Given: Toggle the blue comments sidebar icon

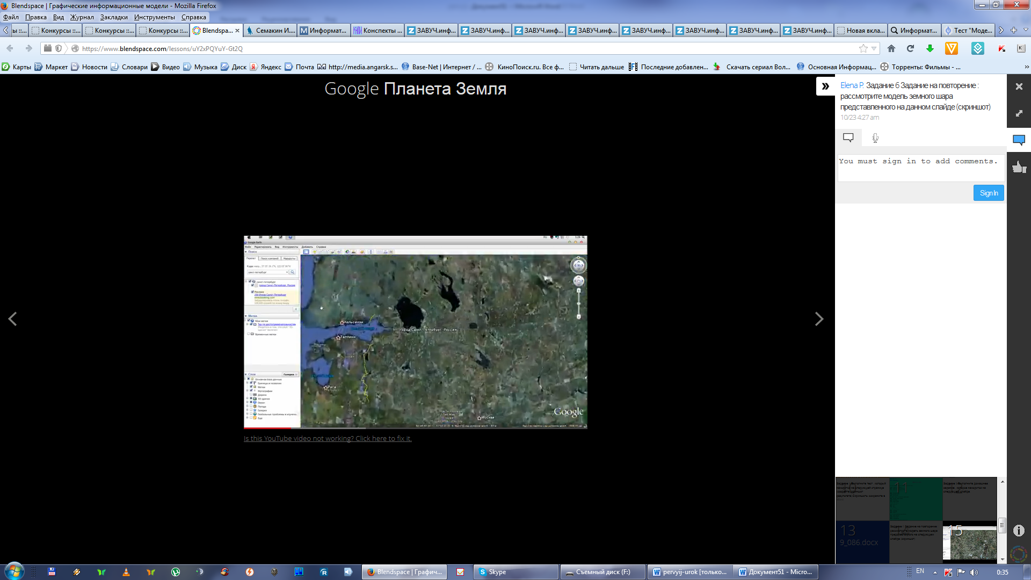Looking at the screenshot, I should tap(1019, 140).
